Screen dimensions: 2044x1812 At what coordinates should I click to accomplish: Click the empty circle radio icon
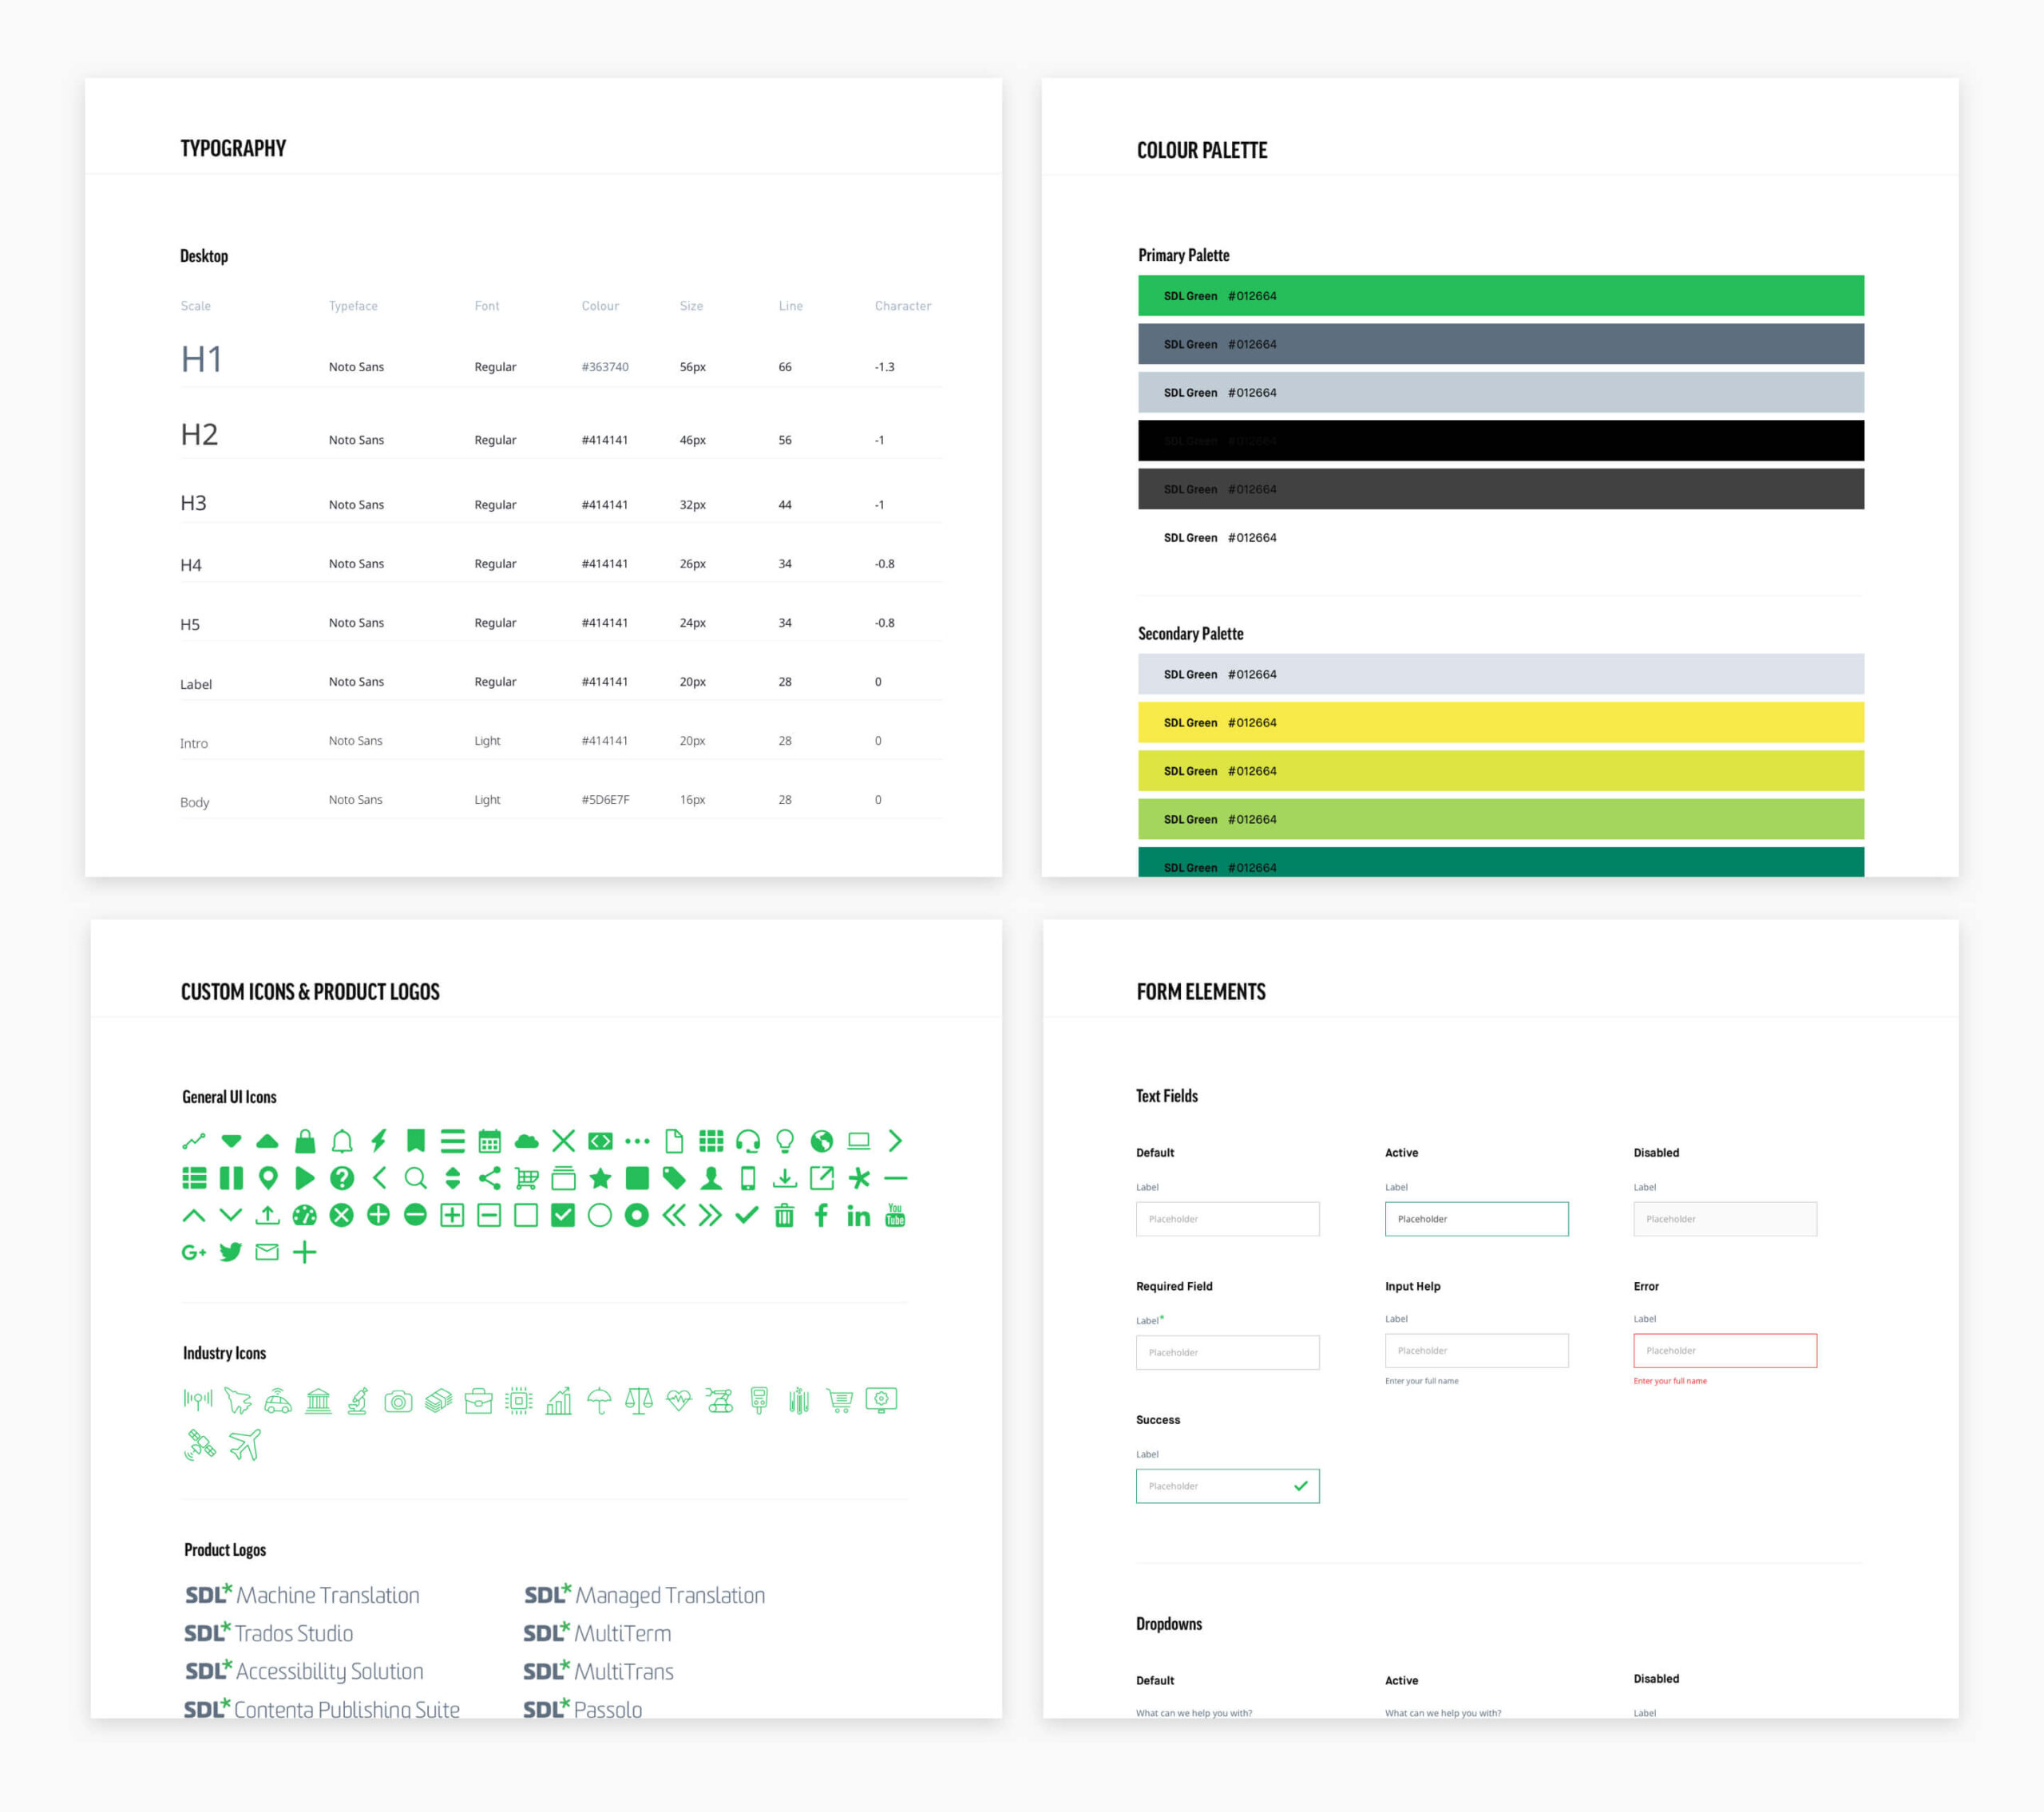(x=600, y=1215)
